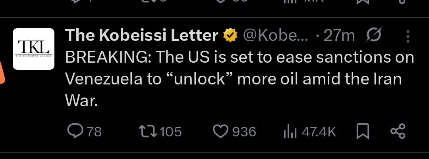Open the 27m timestamp link
429x159 pixels.
click(x=339, y=36)
